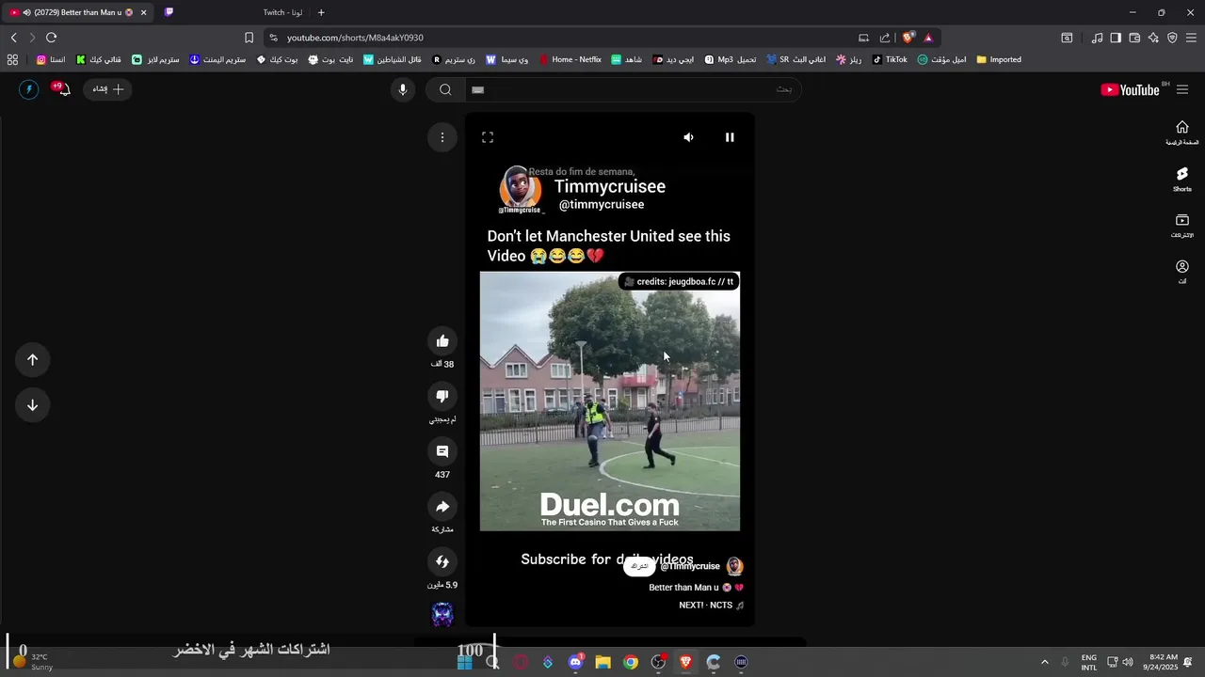The height and width of the screenshot is (677, 1205).
Task: Open Shorts in YouTube sidebar
Action: [1182, 180]
